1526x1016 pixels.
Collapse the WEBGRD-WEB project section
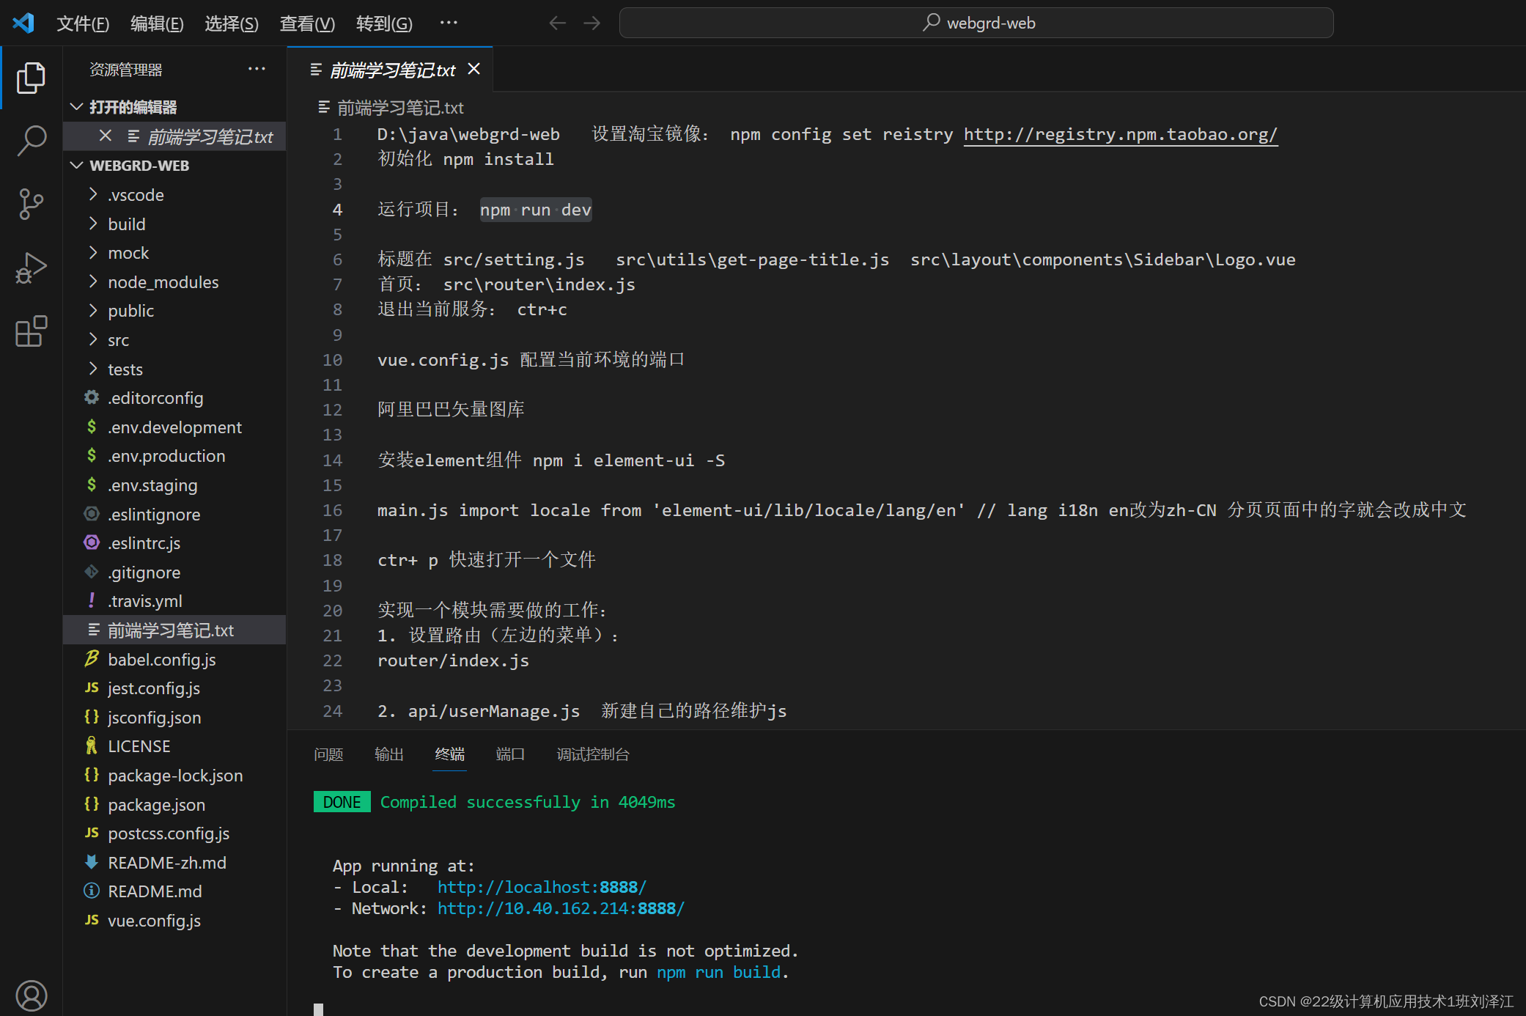click(174, 166)
